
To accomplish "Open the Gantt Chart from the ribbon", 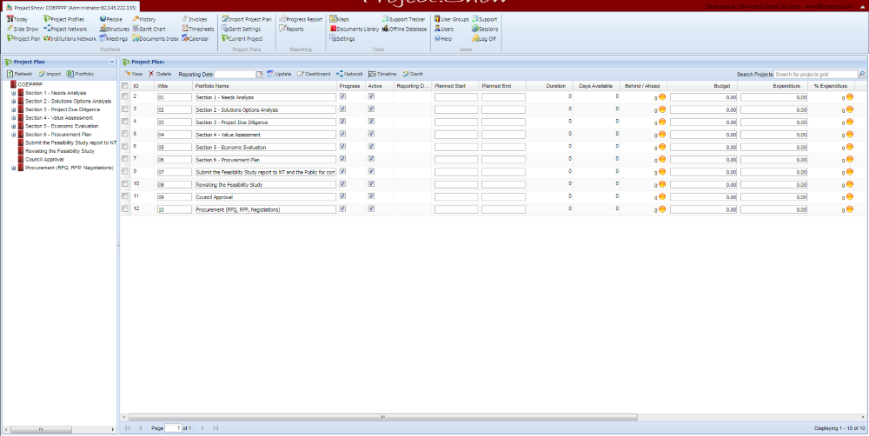I will click(x=149, y=29).
